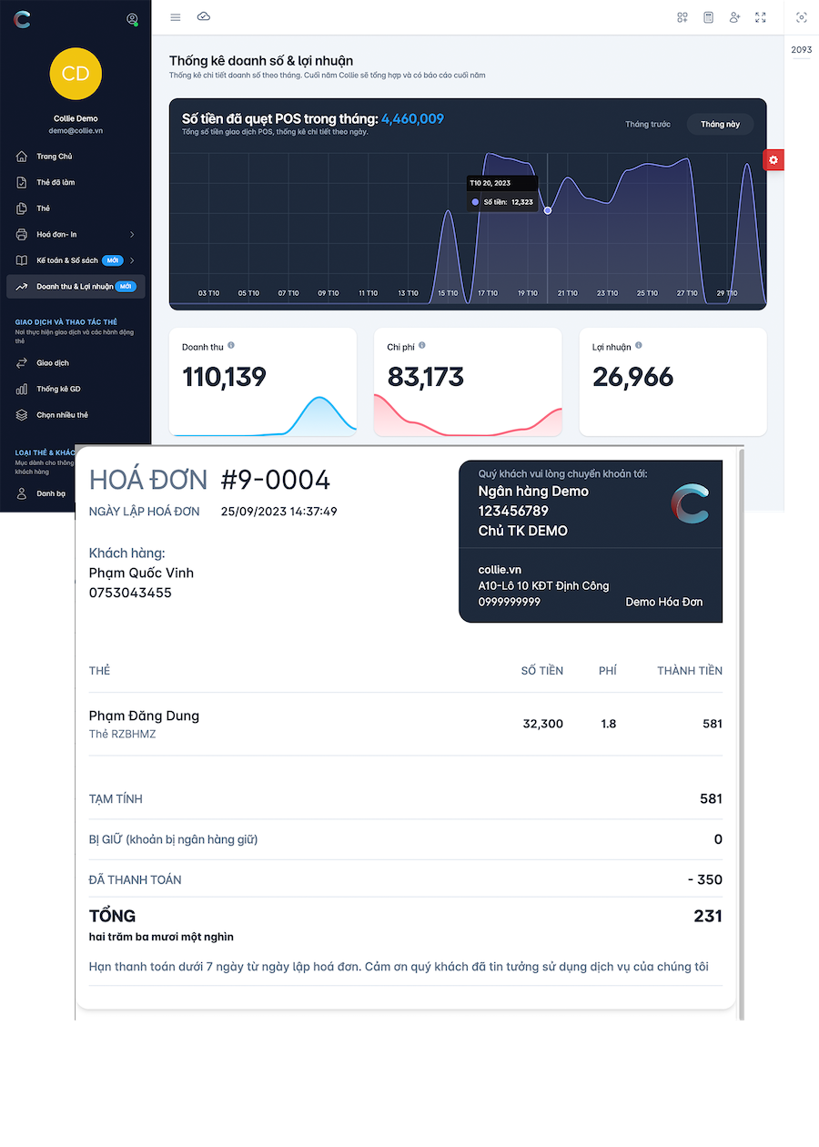The height and width of the screenshot is (1147, 819).
Task: Click the user account icon in sidebar
Action: tap(132, 19)
